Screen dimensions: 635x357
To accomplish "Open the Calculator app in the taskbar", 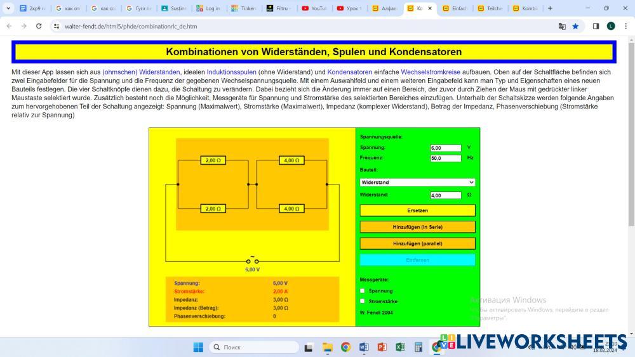I will [418, 347].
